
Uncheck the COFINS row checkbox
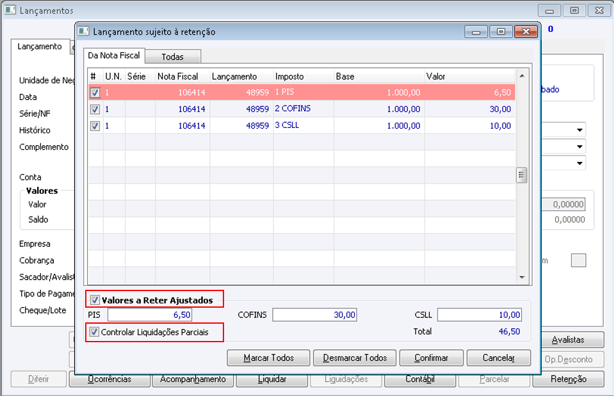[95, 109]
